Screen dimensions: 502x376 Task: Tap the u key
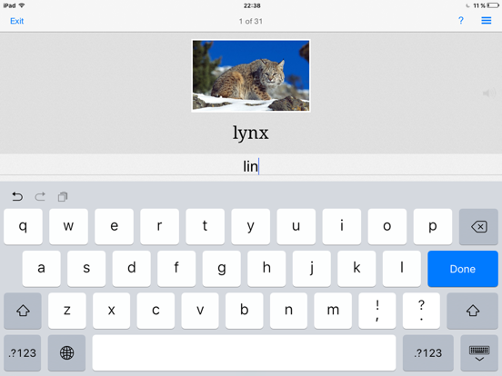(296, 227)
